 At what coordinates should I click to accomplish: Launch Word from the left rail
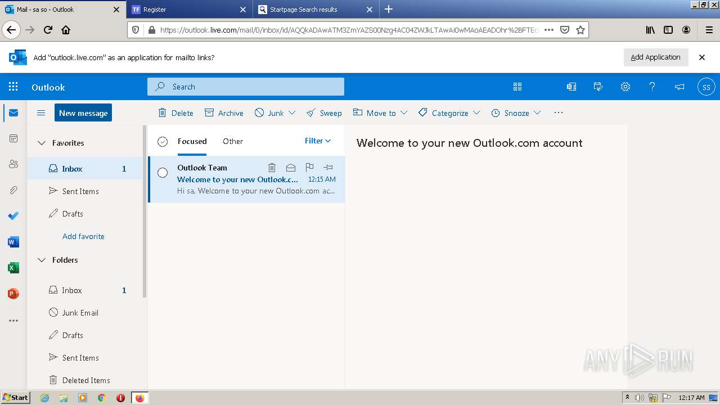click(x=13, y=242)
